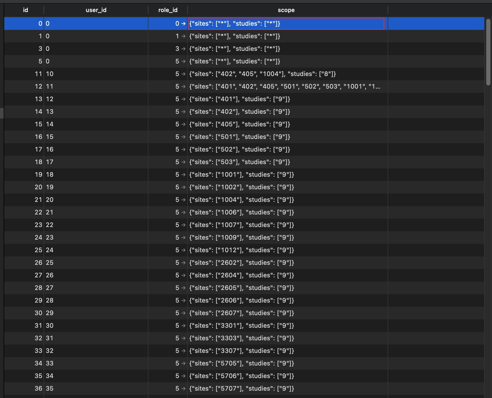
Task: Select scope cell with sites 402, 405, 1004
Action: tap(288, 74)
